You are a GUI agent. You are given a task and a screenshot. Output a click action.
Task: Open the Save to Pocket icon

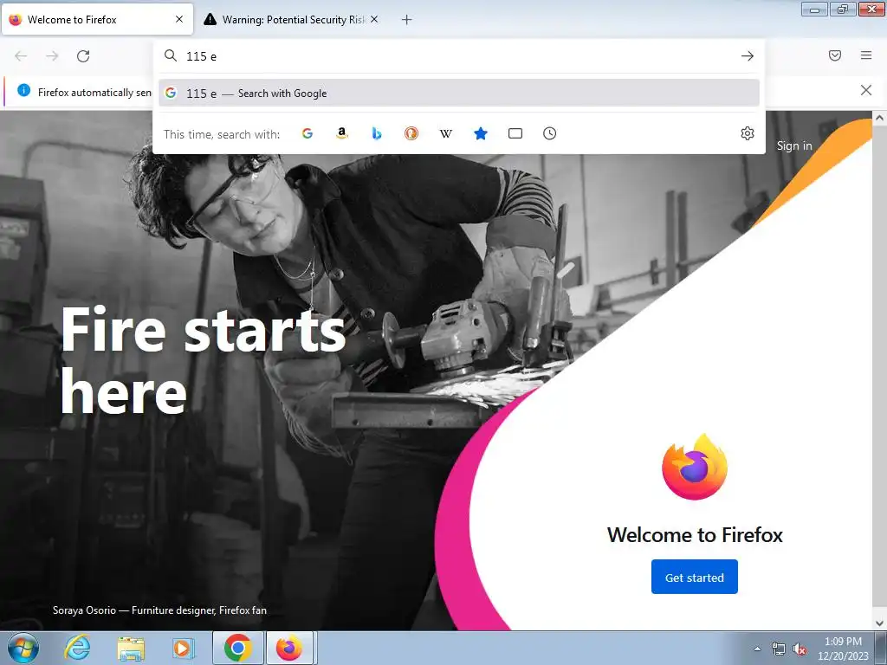(x=835, y=55)
